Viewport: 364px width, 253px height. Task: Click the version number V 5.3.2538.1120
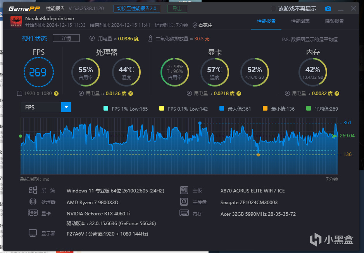coord(86,9)
